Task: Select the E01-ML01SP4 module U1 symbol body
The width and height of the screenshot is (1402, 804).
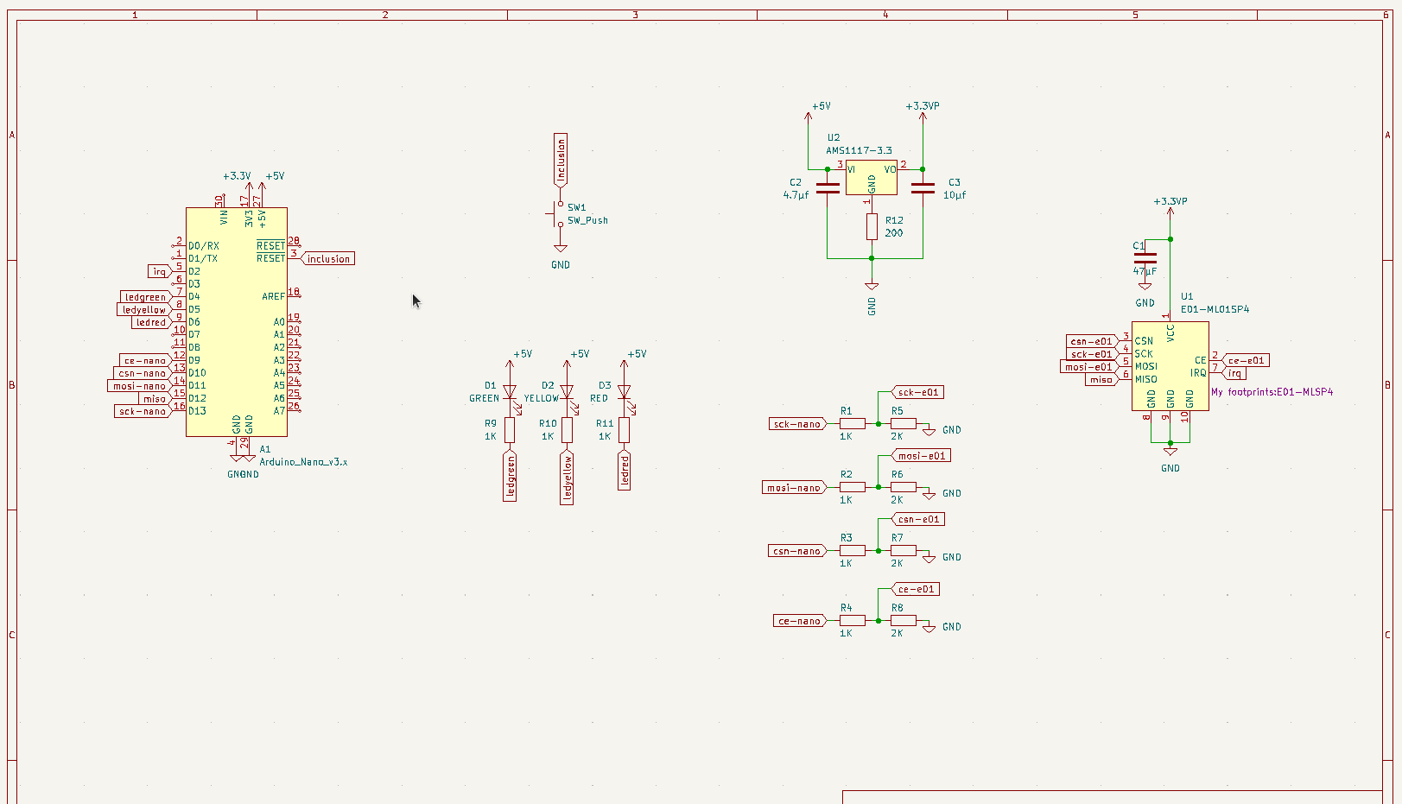Action: [x=1170, y=366]
